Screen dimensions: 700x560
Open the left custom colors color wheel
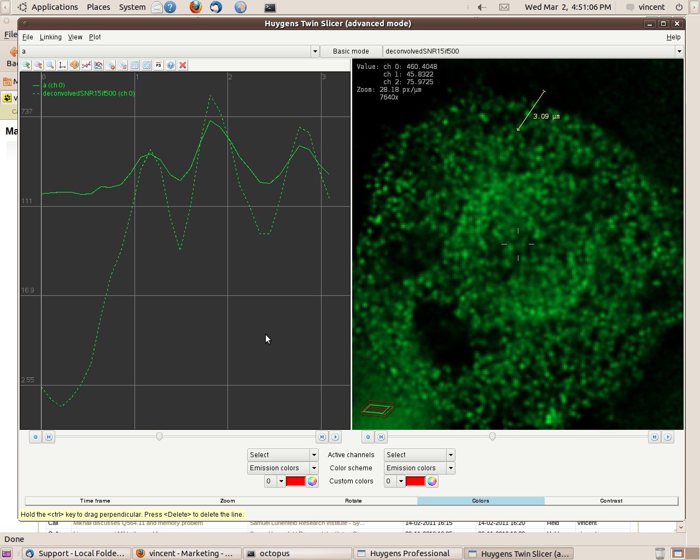312,481
